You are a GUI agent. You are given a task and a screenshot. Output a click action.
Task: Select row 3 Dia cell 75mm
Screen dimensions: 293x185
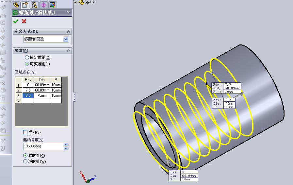42,95
